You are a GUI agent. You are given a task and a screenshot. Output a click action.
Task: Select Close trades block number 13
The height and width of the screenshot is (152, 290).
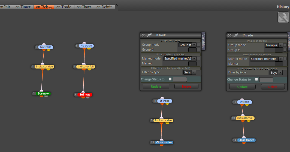coord(164,142)
